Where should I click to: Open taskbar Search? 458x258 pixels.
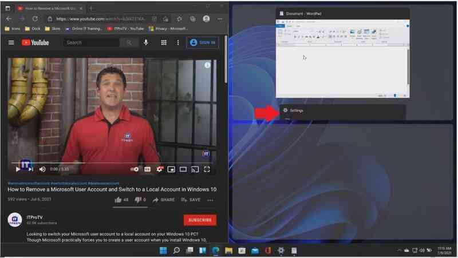(176, 251)
